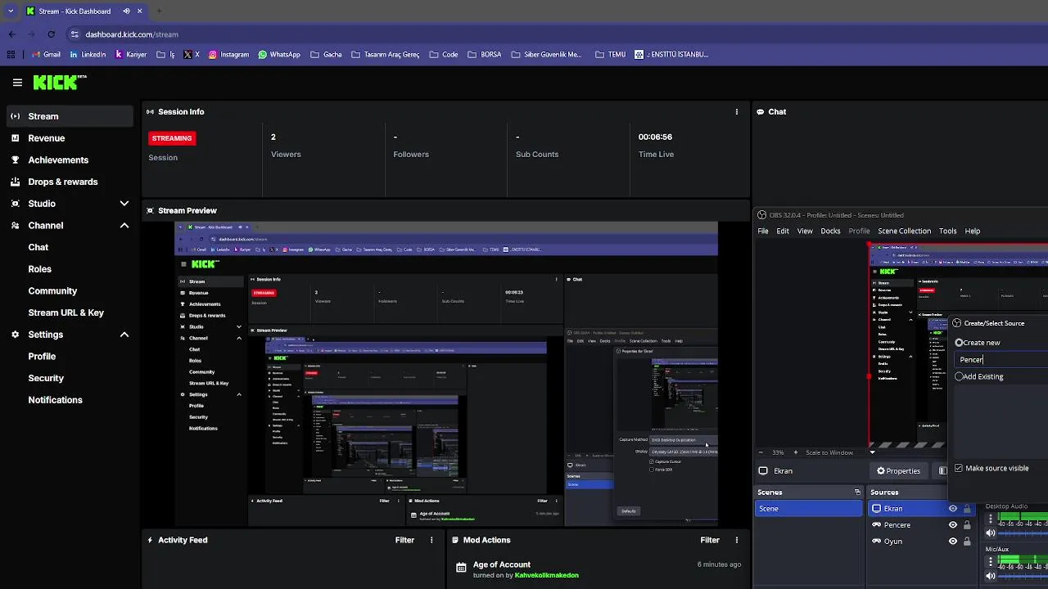
Task: View site information icon in address bar
Action: (75, 34)
